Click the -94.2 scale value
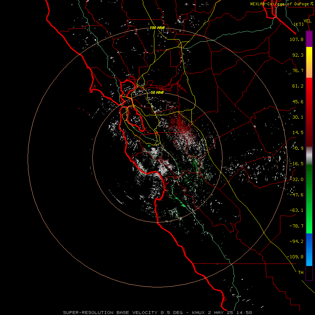The image size is (315, 315). [x=296, y=241]
